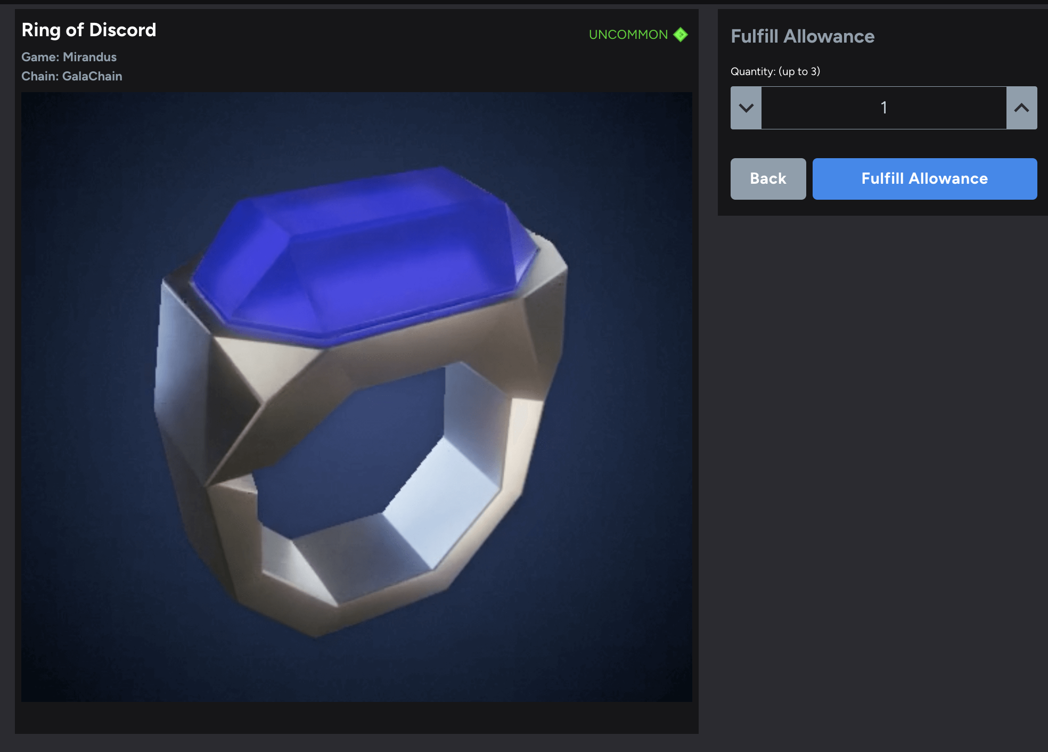Click the UNCOMMON rarity text

coord(628,35)
